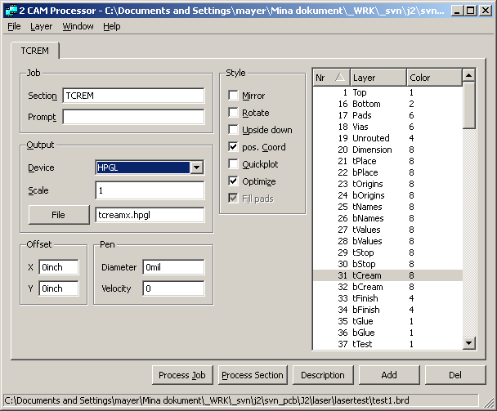Screen dimensions: 497x411
Task: Open the Help menu
Action: tap(111, 26)
